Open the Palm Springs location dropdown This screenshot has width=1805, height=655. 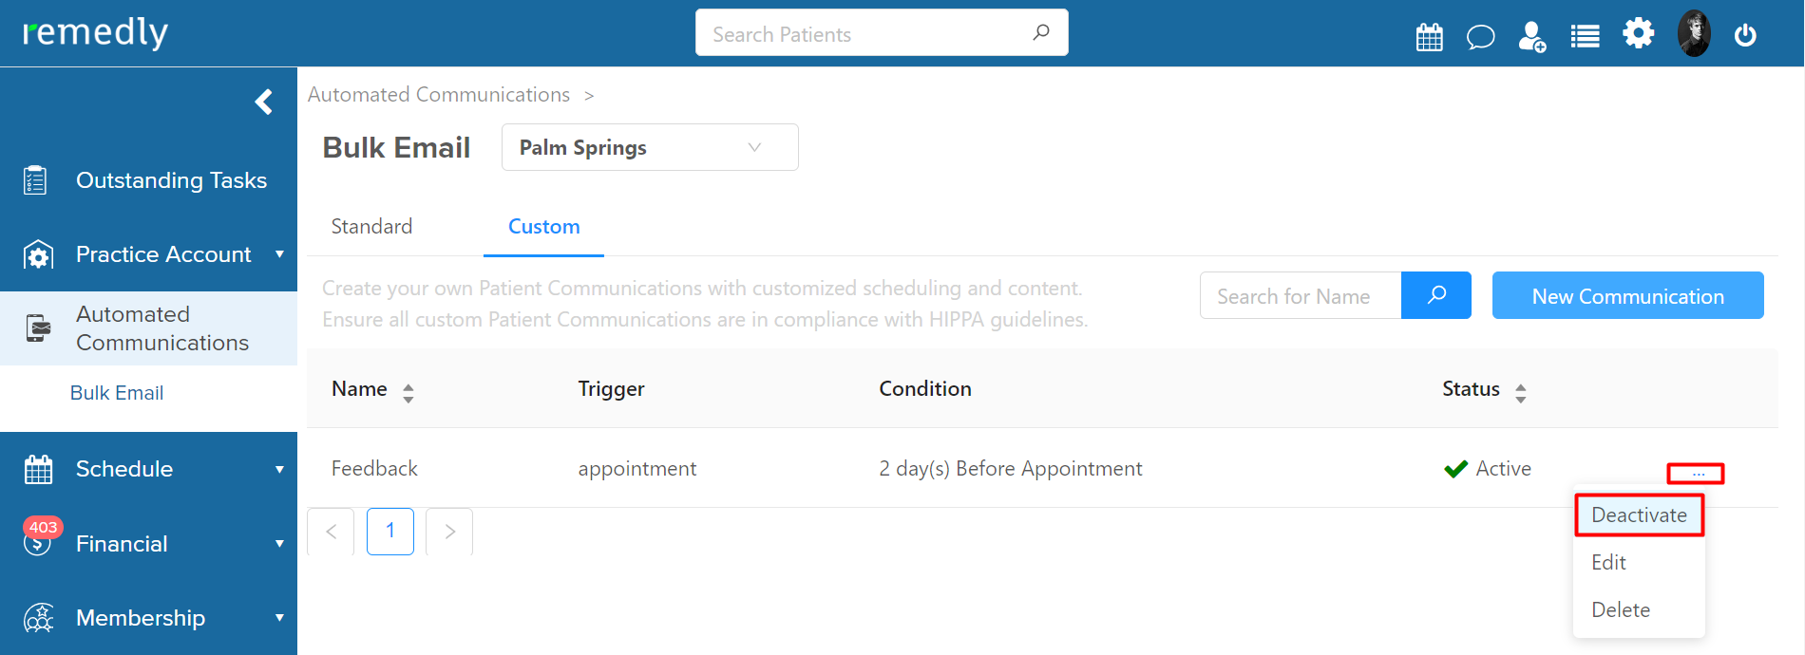click(650, 147)
